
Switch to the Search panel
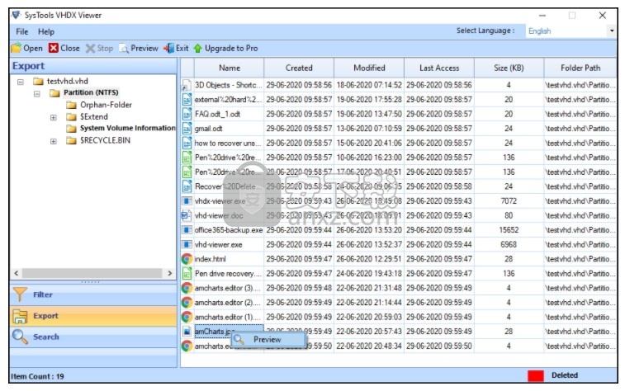(93, 337)
